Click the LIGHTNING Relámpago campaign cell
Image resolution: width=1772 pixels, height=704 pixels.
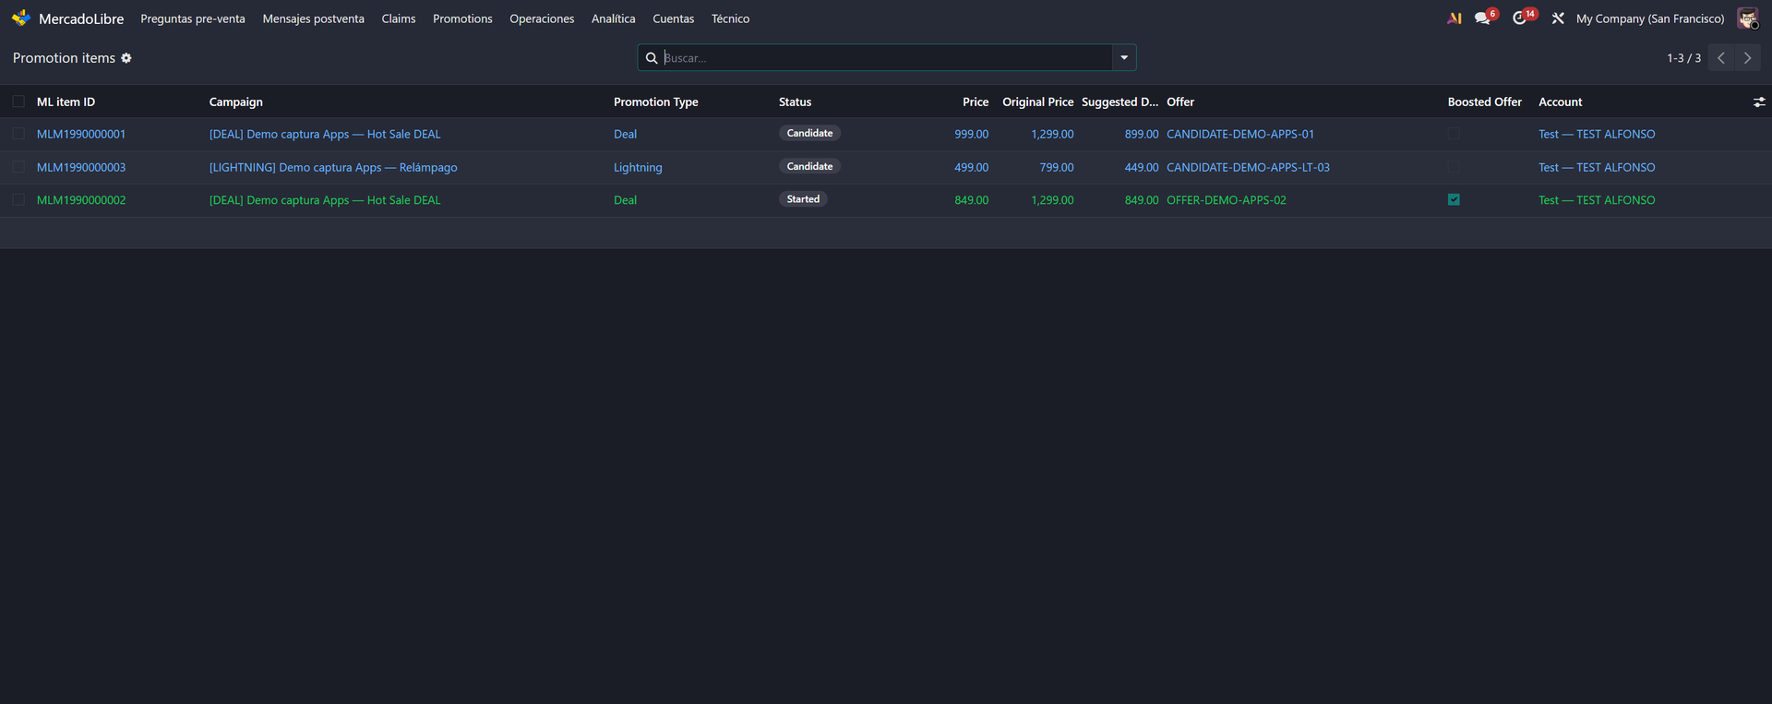(x=333, y=168)
